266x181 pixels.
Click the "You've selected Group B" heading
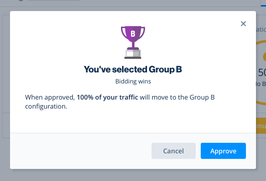[133, 69]
